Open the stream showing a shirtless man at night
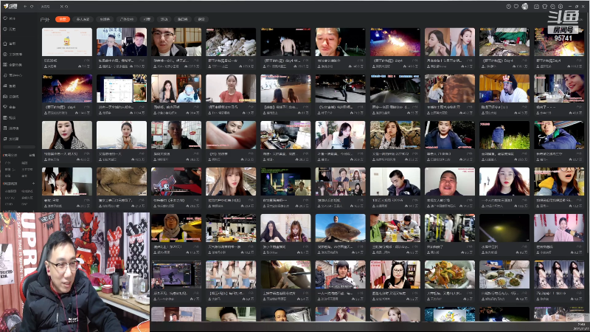 285,42
